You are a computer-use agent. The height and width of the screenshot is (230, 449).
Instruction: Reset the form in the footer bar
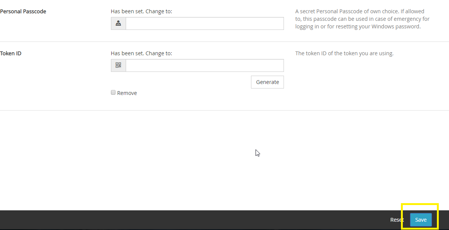[397, 220]
